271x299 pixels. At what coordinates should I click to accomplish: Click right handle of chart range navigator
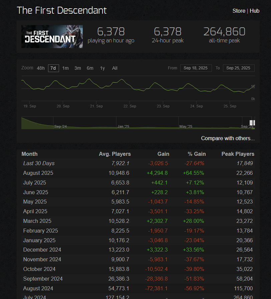(254, 122)
